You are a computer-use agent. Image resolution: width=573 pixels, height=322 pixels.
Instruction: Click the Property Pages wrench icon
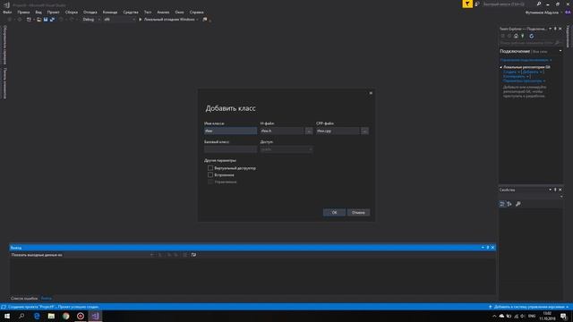click(517, 204)
